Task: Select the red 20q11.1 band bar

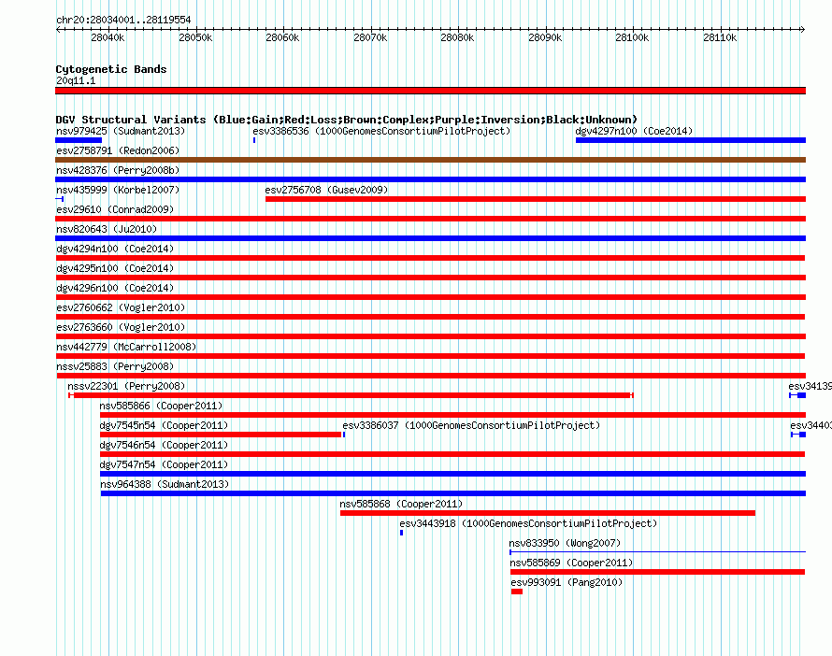Action: (x=430, y=91)
